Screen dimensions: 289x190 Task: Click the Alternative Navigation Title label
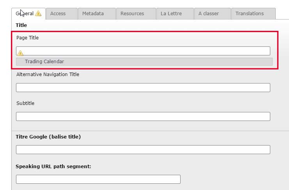click(x=48, y=75)
